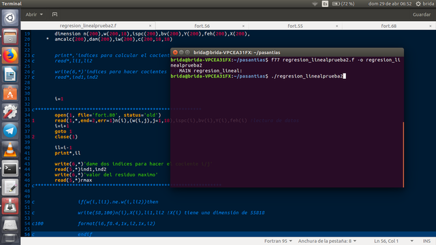Open Firefox from the dock
The image size is (436, 245).
[10, 55]
